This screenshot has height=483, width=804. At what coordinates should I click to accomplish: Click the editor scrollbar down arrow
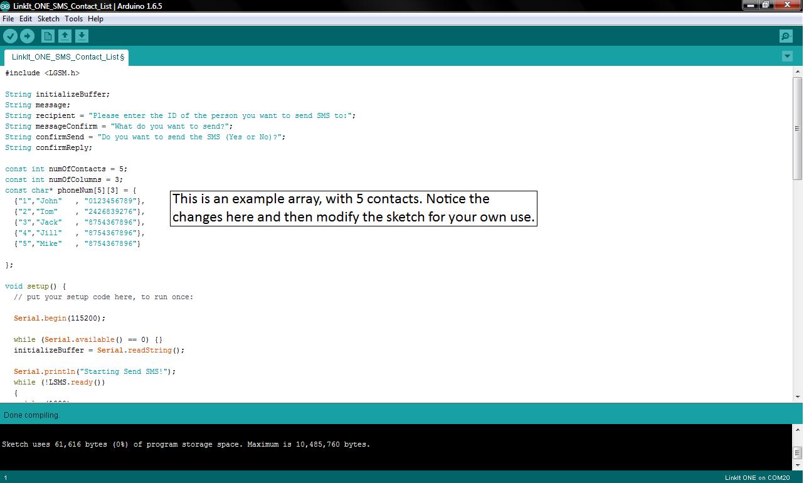798,396
